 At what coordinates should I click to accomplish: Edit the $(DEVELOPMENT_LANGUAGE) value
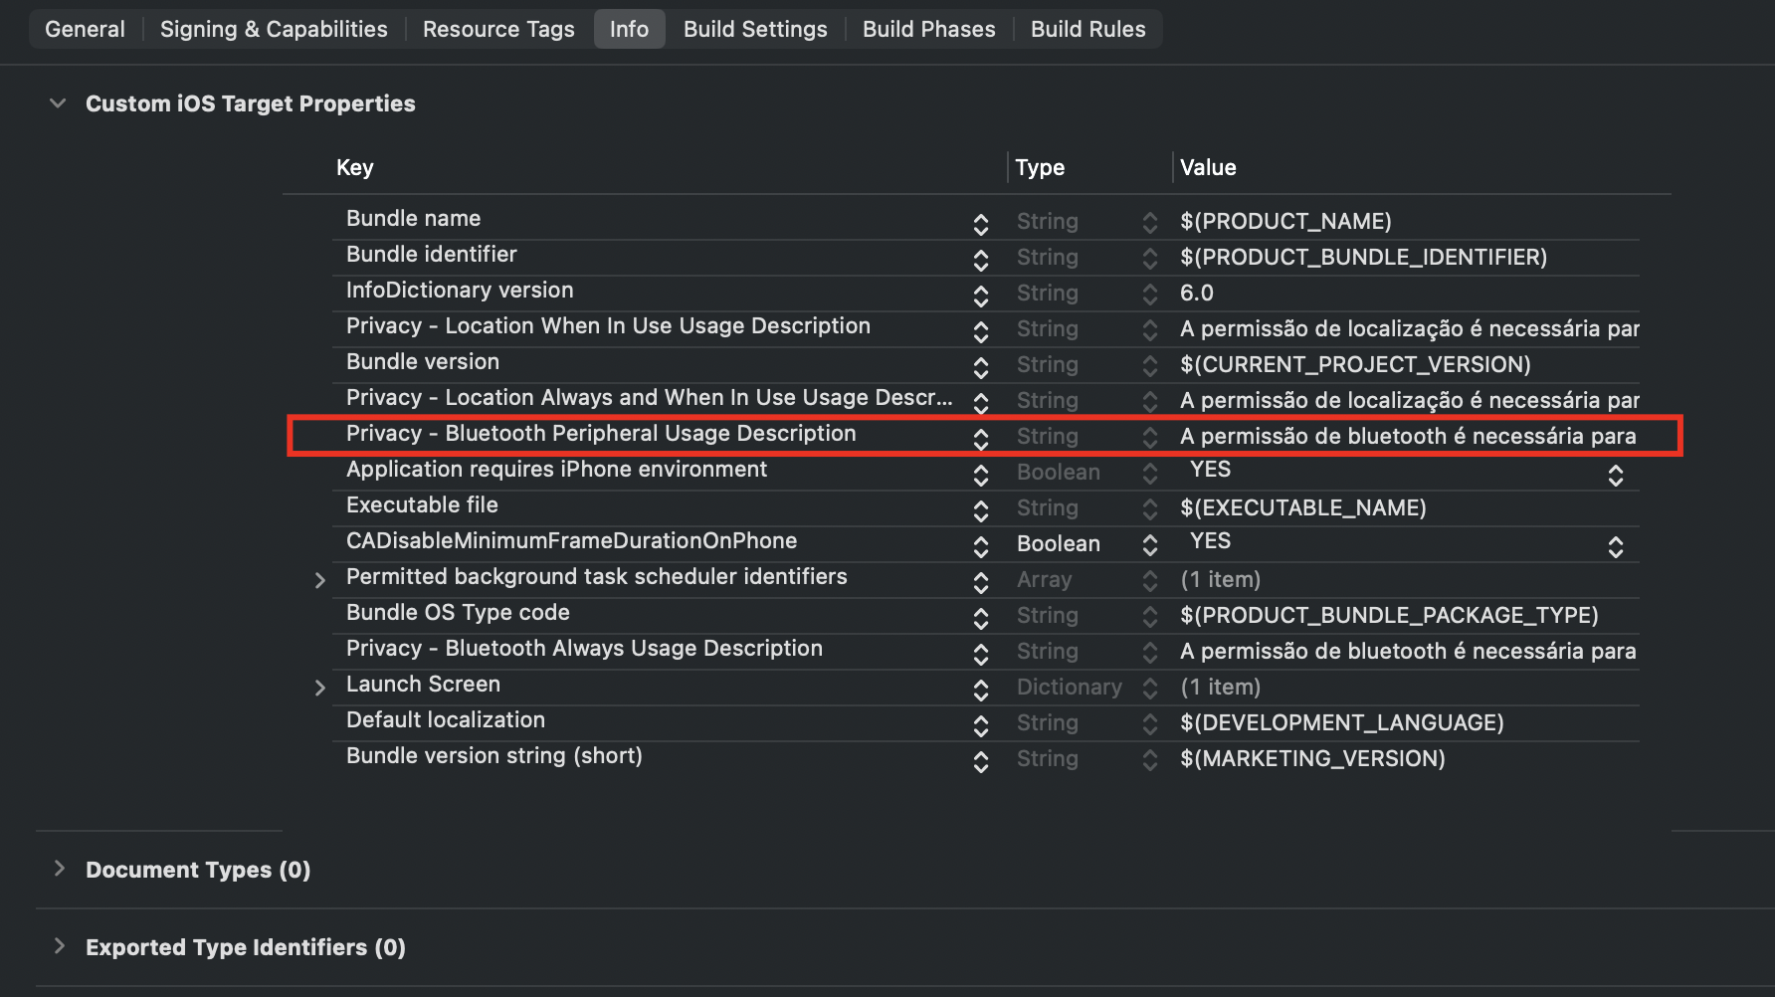1342,723
